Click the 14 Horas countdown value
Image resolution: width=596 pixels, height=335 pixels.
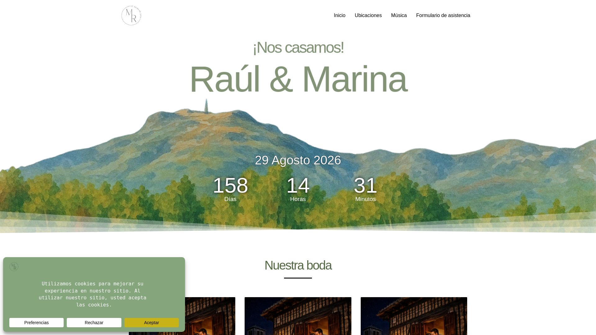[298, 185]
